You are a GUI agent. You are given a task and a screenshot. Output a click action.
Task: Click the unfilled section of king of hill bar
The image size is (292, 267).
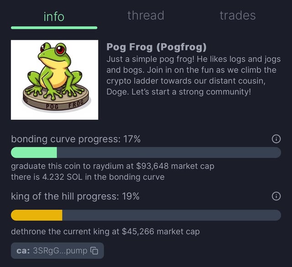coord(171,215)
